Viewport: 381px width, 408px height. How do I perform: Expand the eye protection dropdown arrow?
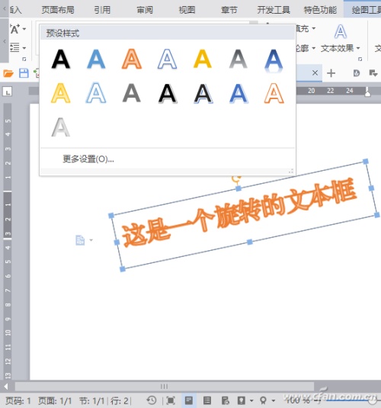273,400
